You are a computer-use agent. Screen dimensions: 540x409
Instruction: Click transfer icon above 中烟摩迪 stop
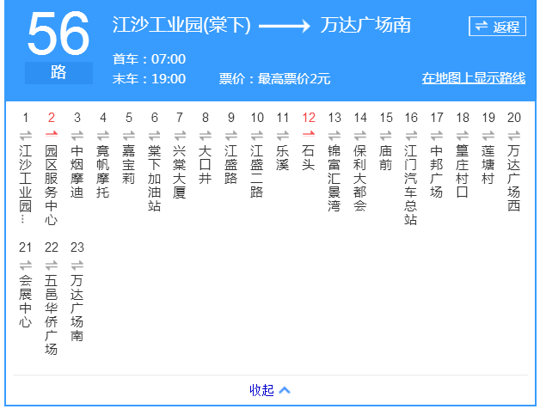[x=77, y=136]
